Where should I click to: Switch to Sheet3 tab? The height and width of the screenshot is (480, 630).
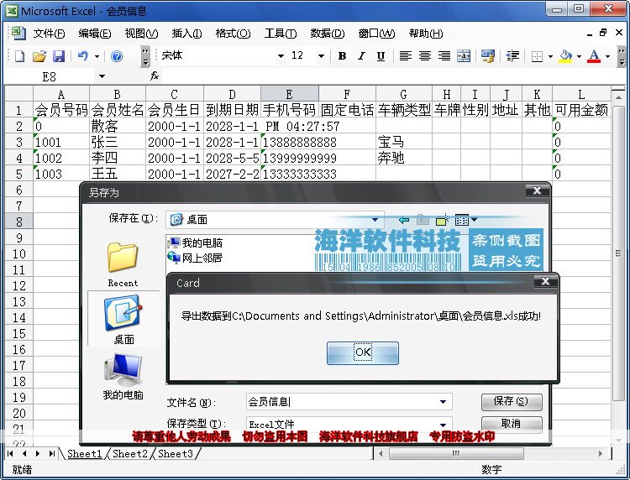(176, 453)
